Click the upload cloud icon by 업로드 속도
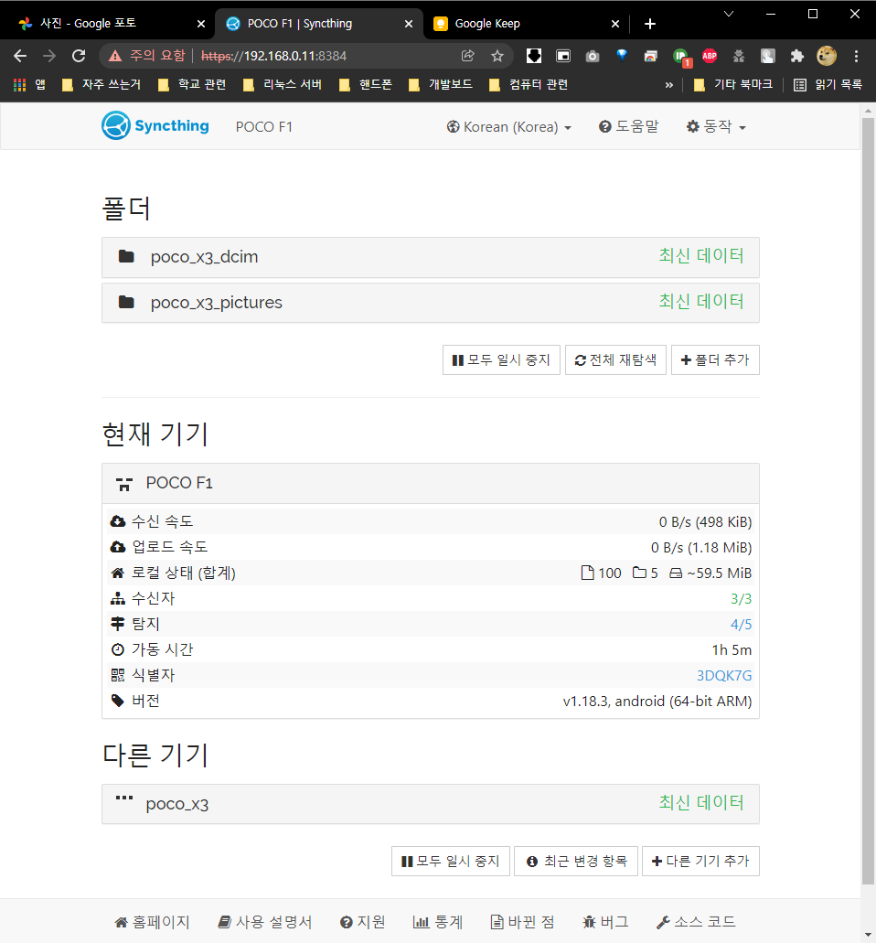Screen dimensions: 876x943 [118, 547]
